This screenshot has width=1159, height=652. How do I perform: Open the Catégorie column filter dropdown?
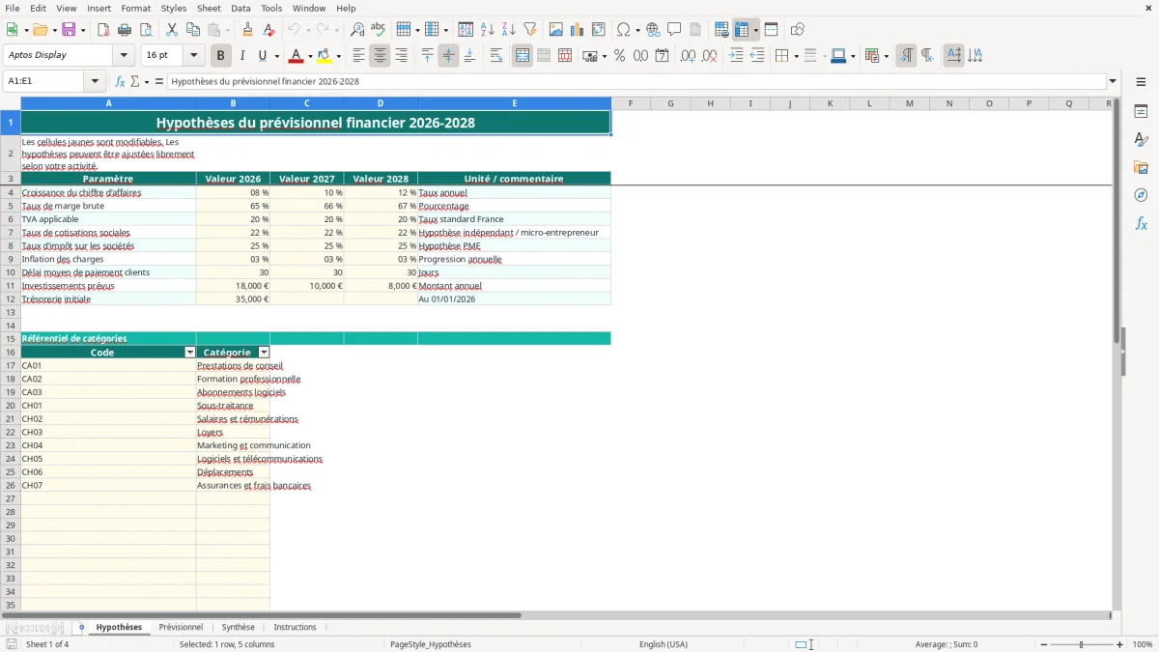pyautogui.click(x=264, y=353)
